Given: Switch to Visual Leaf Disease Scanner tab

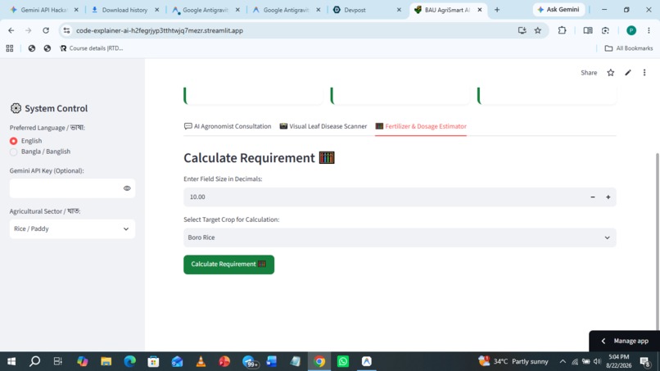Looking at the screenshot, I should tap(323, 126).
